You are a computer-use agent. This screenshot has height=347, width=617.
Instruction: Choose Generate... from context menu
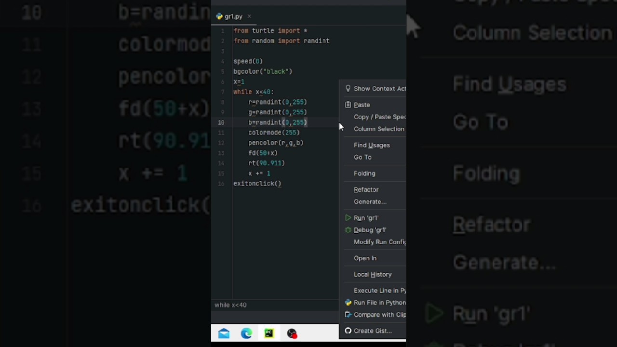point(370,202)
